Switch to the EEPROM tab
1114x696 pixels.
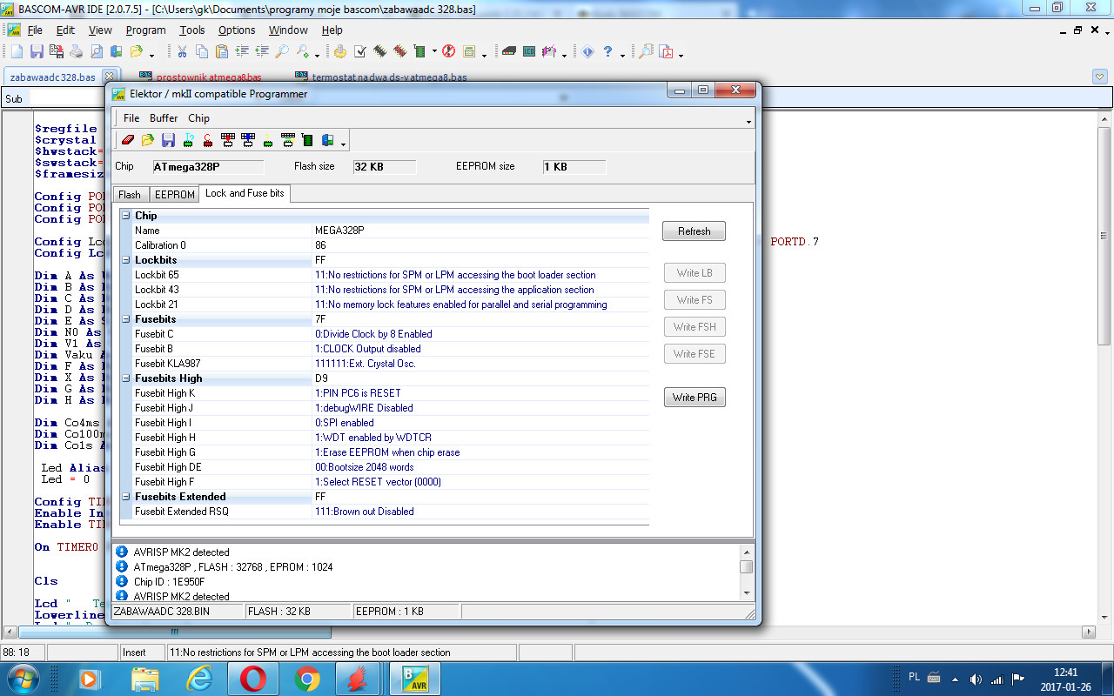pos(174,194)
